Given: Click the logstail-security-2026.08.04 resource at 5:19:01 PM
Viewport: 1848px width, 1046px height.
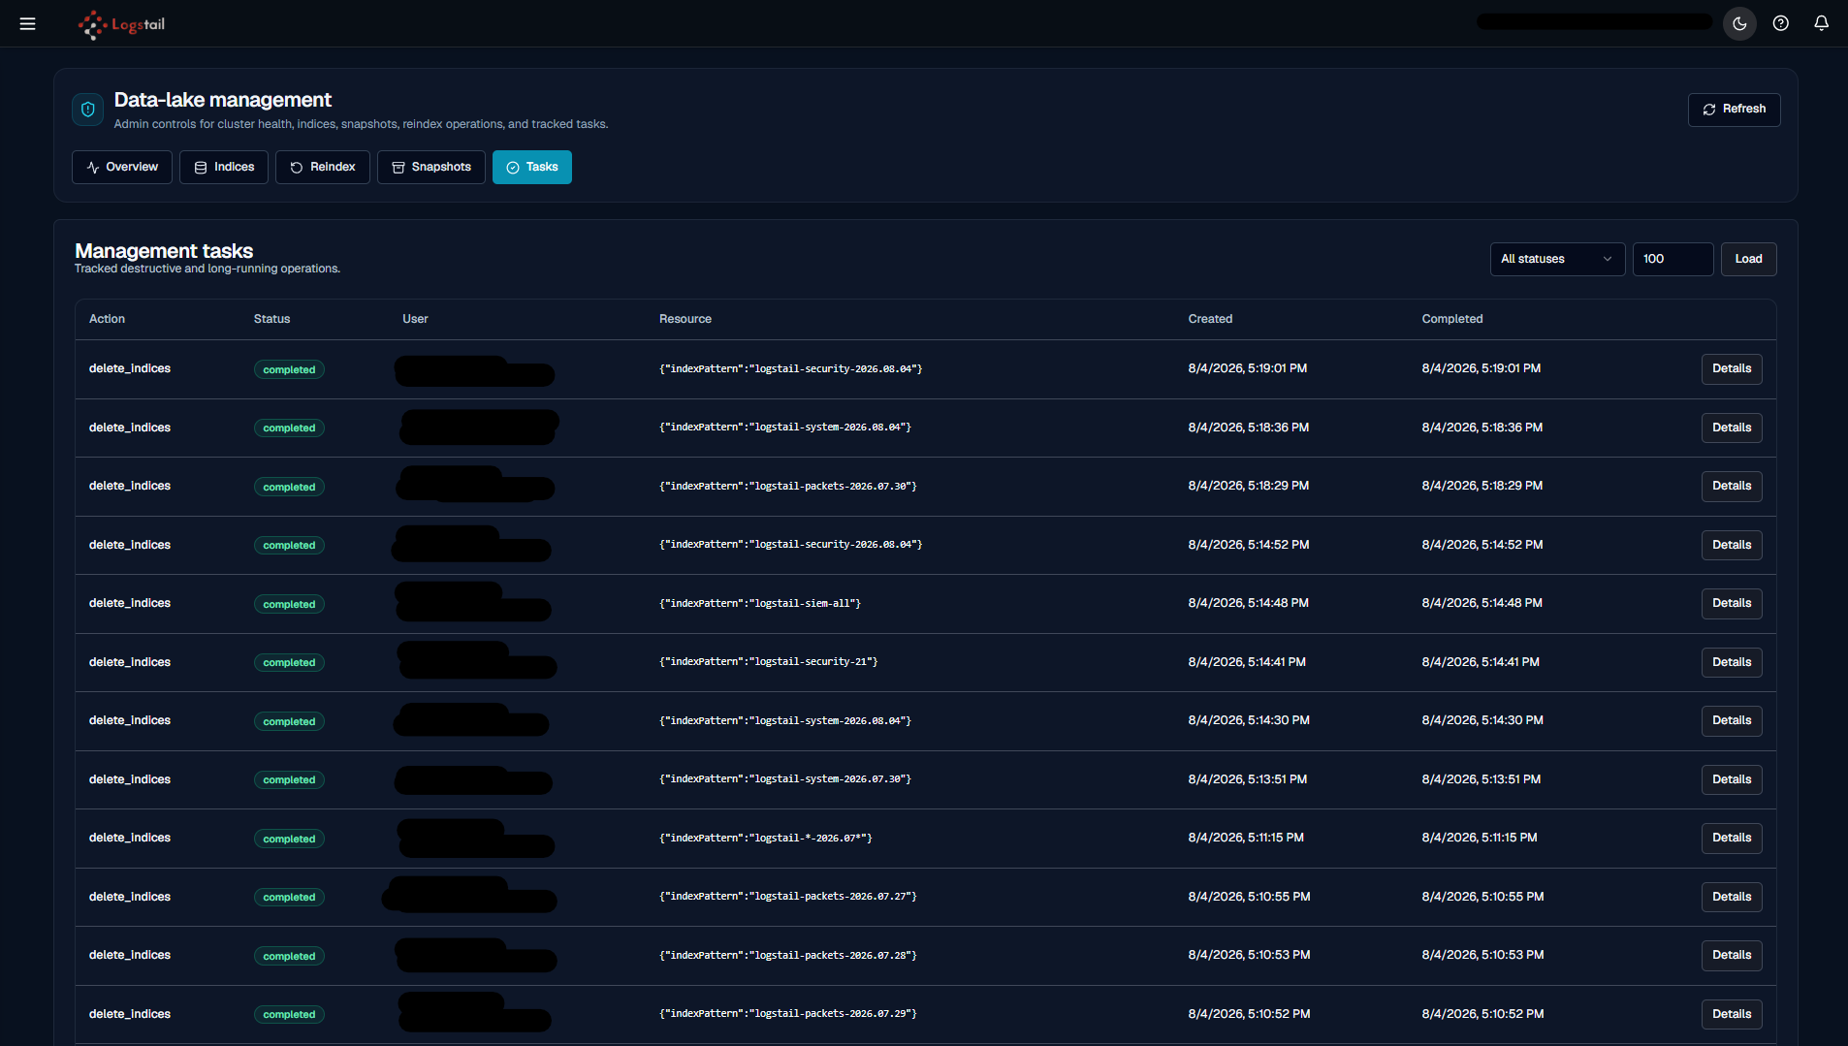Looking at the screenshot, I should (x=790, y=369).
